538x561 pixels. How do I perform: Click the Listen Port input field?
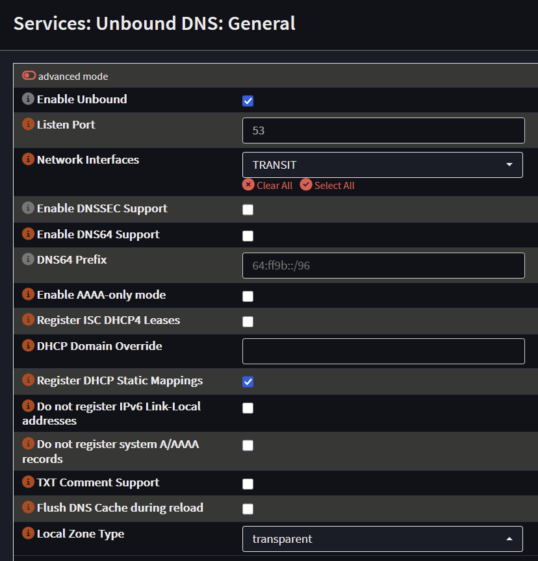383,131
